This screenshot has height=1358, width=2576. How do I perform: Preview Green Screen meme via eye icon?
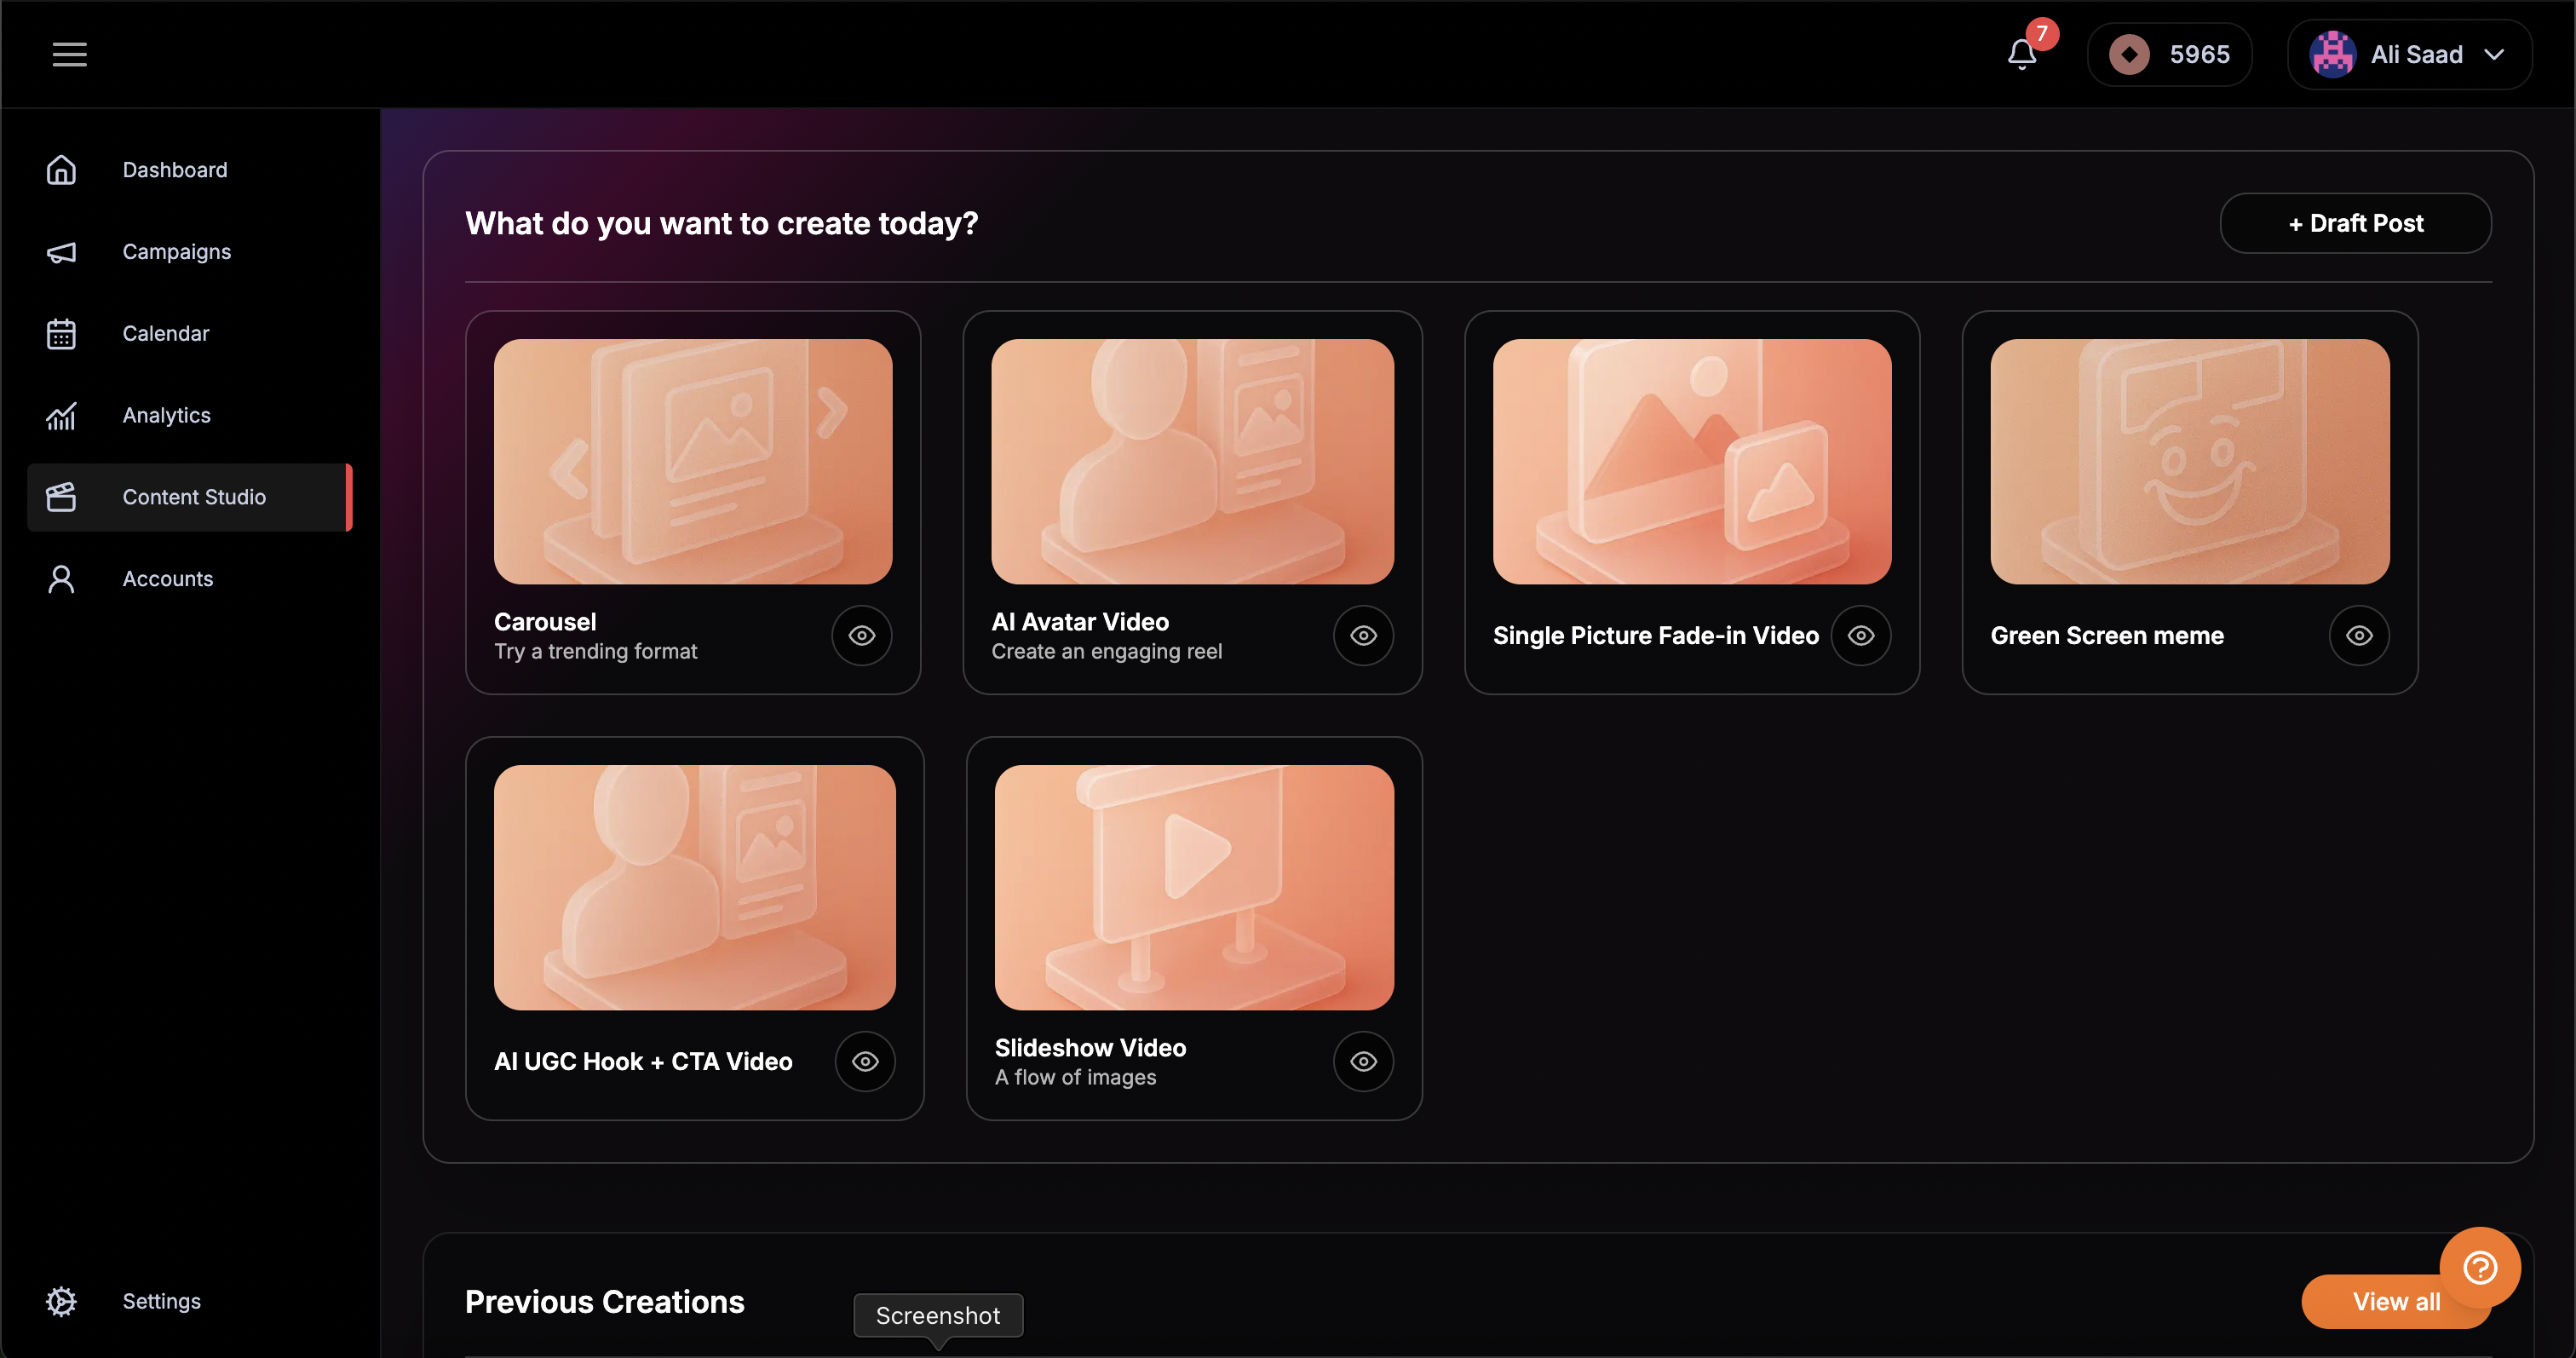[x=2358, y=636]
